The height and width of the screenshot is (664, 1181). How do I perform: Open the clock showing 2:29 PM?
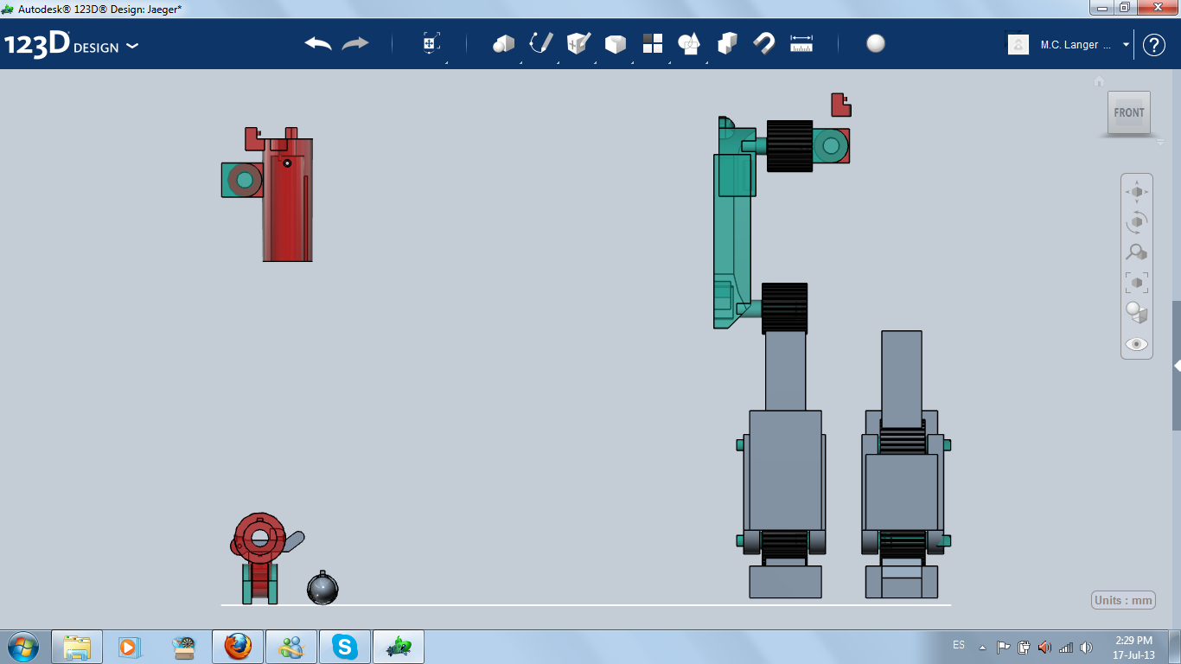1133,647
